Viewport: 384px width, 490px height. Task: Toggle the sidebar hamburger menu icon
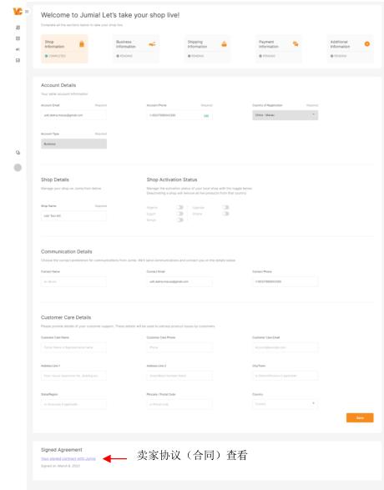pos(27,12)
